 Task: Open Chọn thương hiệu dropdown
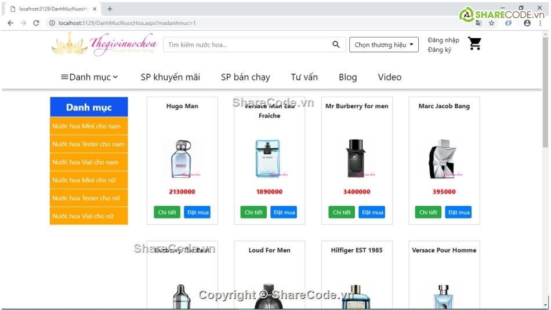coord(384,45)
